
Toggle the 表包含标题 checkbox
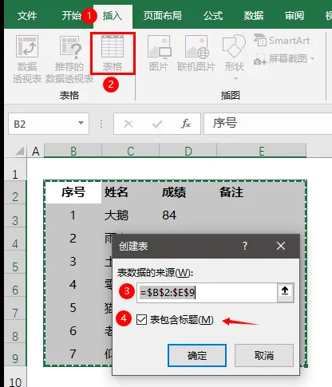tap(141, 320)
